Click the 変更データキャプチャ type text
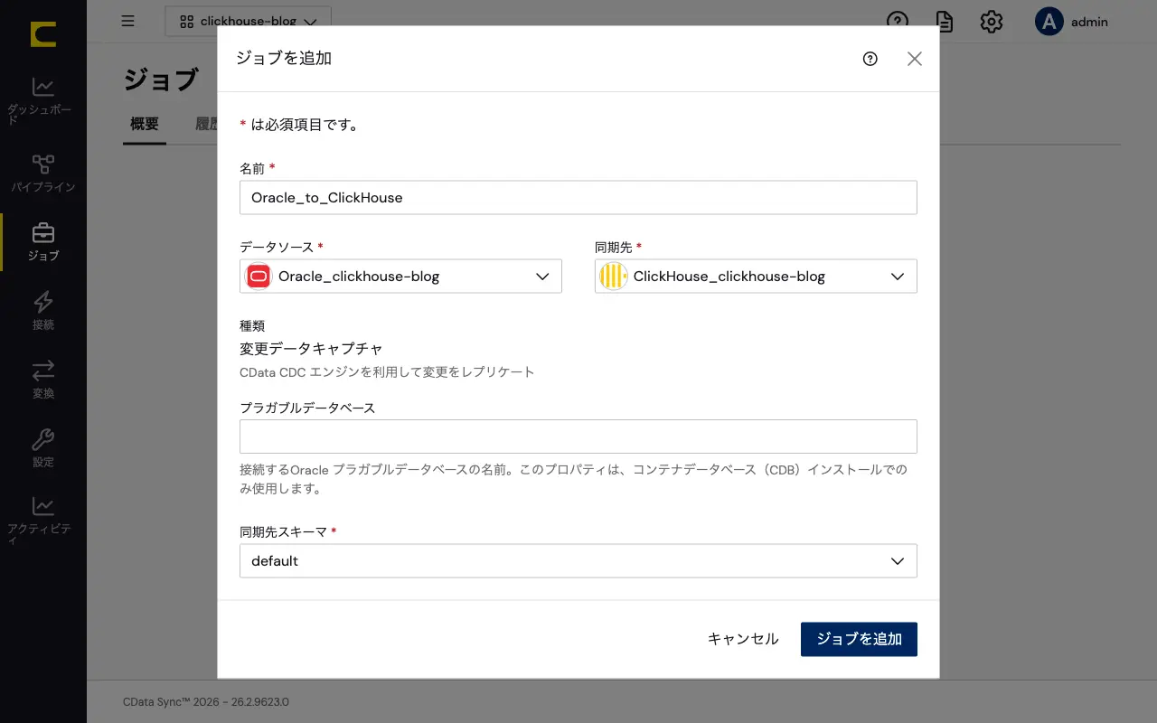The width and height of the screenshot is (1157, 723). [311, 349]
